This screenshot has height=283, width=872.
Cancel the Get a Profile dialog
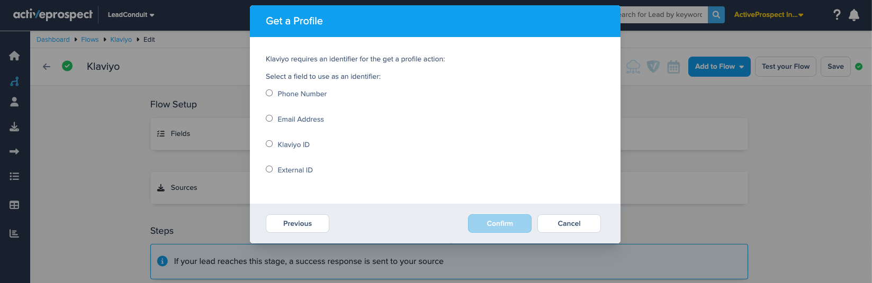click(569, 223)
